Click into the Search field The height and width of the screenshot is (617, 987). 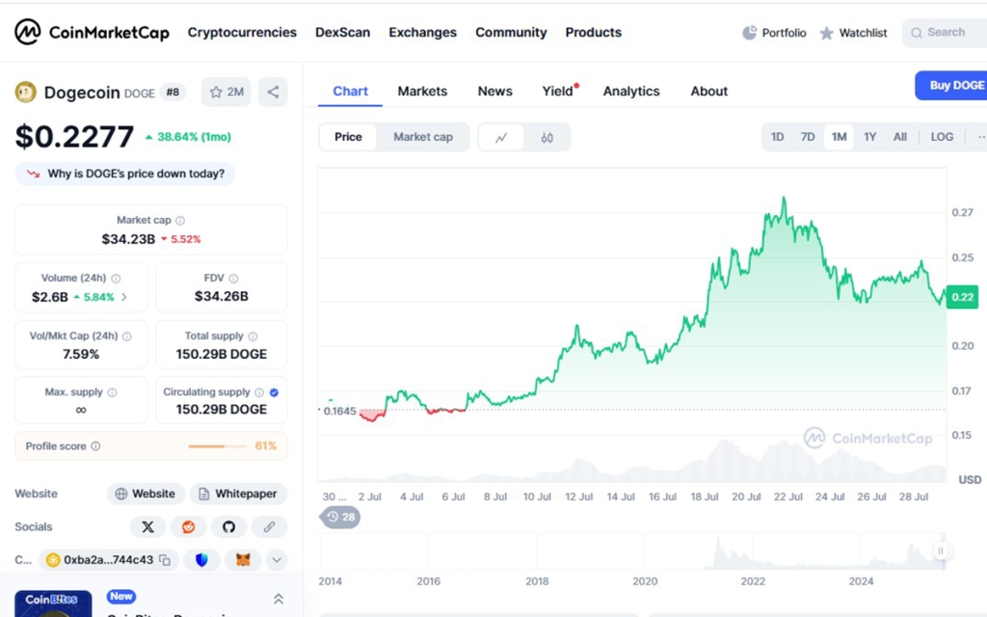tap(945, 33)
